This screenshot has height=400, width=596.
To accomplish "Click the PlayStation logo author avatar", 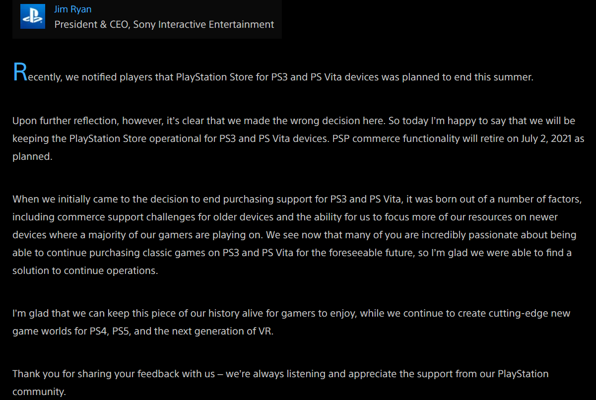I will pos(32,17).
